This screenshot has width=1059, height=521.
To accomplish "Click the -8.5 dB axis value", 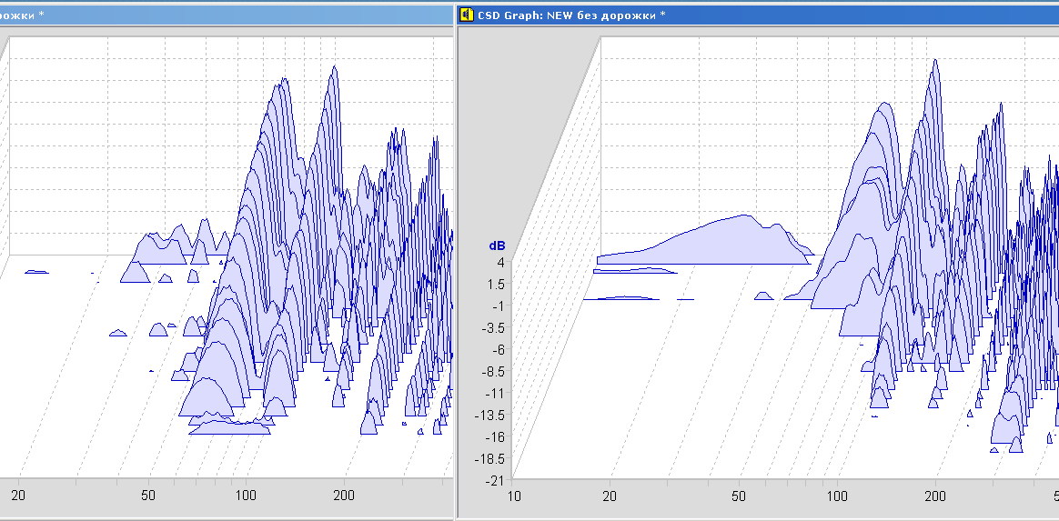I will coord(493,371).
